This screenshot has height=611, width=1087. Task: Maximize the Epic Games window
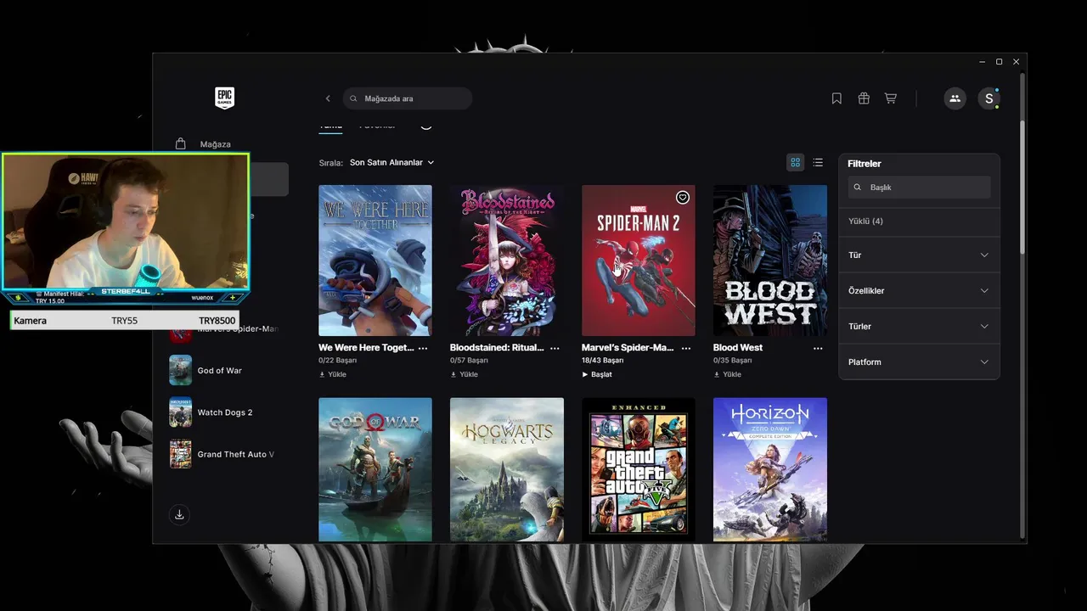(x=999, y=62)
